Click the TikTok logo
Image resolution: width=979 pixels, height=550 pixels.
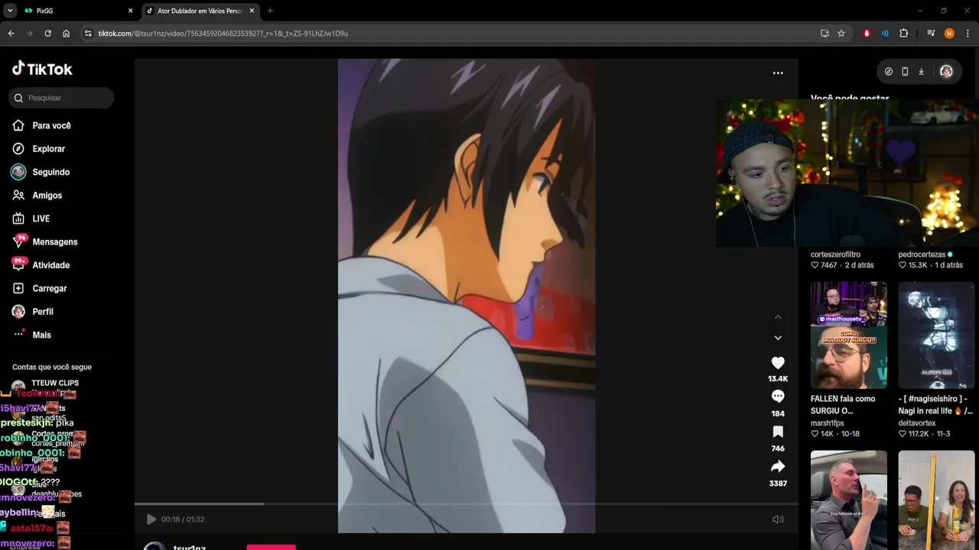(x=42, y=69)
